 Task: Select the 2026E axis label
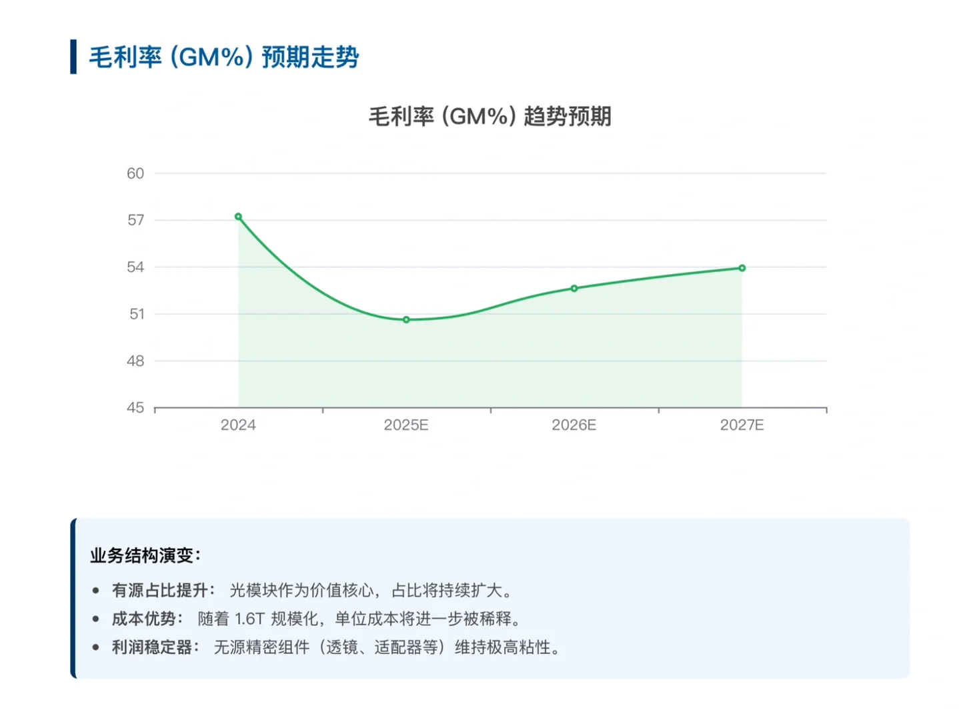[x=574, y=424]
